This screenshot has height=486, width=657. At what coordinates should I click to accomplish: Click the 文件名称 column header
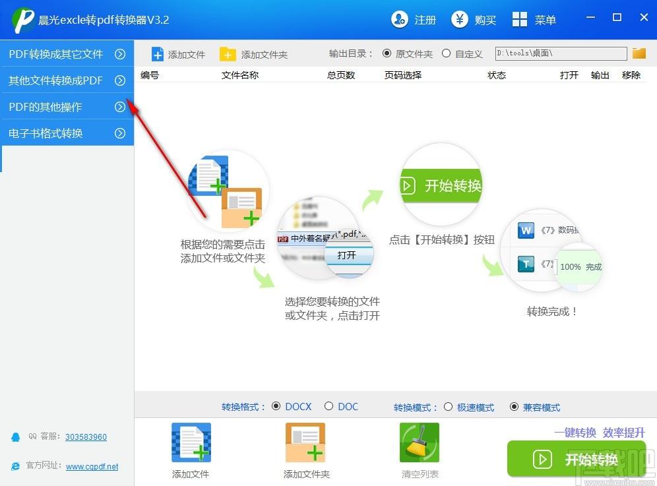pos(240,75)
